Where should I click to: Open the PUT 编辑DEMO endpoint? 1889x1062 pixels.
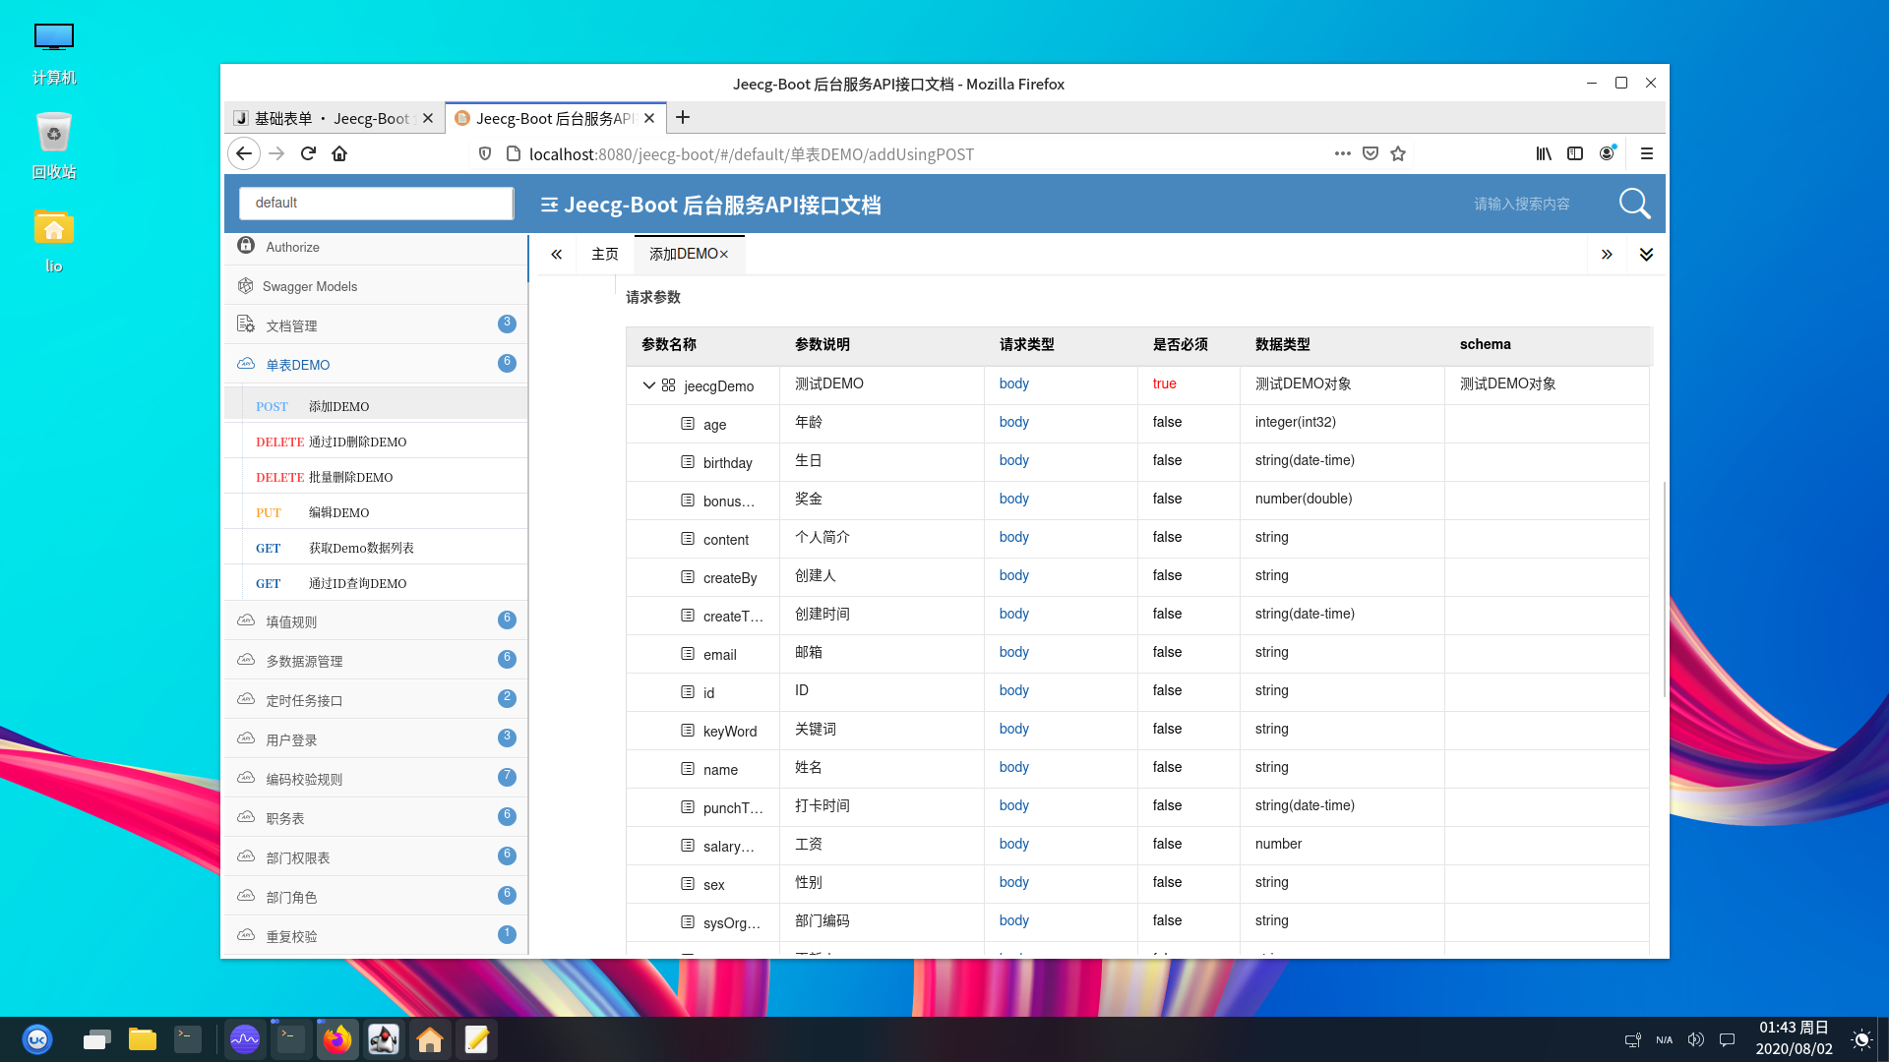pos(338,512)
